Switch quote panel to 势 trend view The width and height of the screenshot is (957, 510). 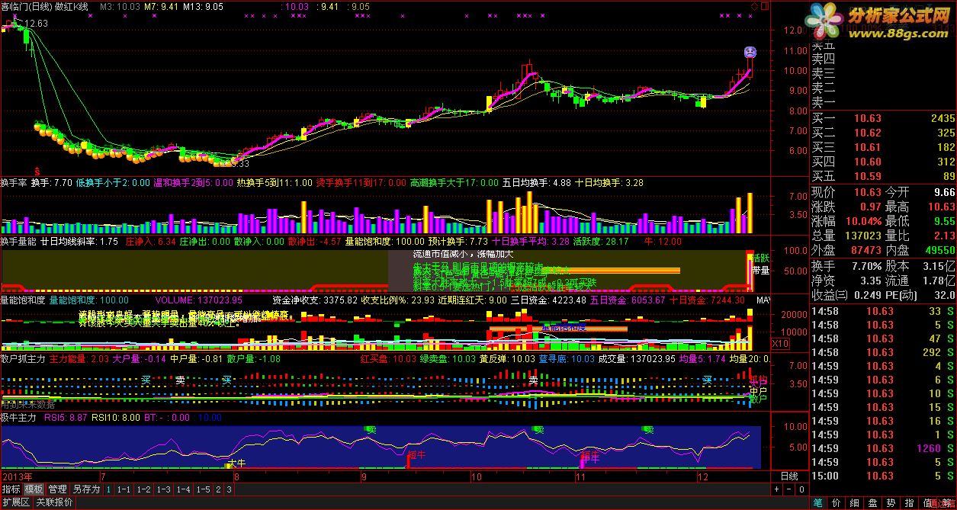(891, 502)
